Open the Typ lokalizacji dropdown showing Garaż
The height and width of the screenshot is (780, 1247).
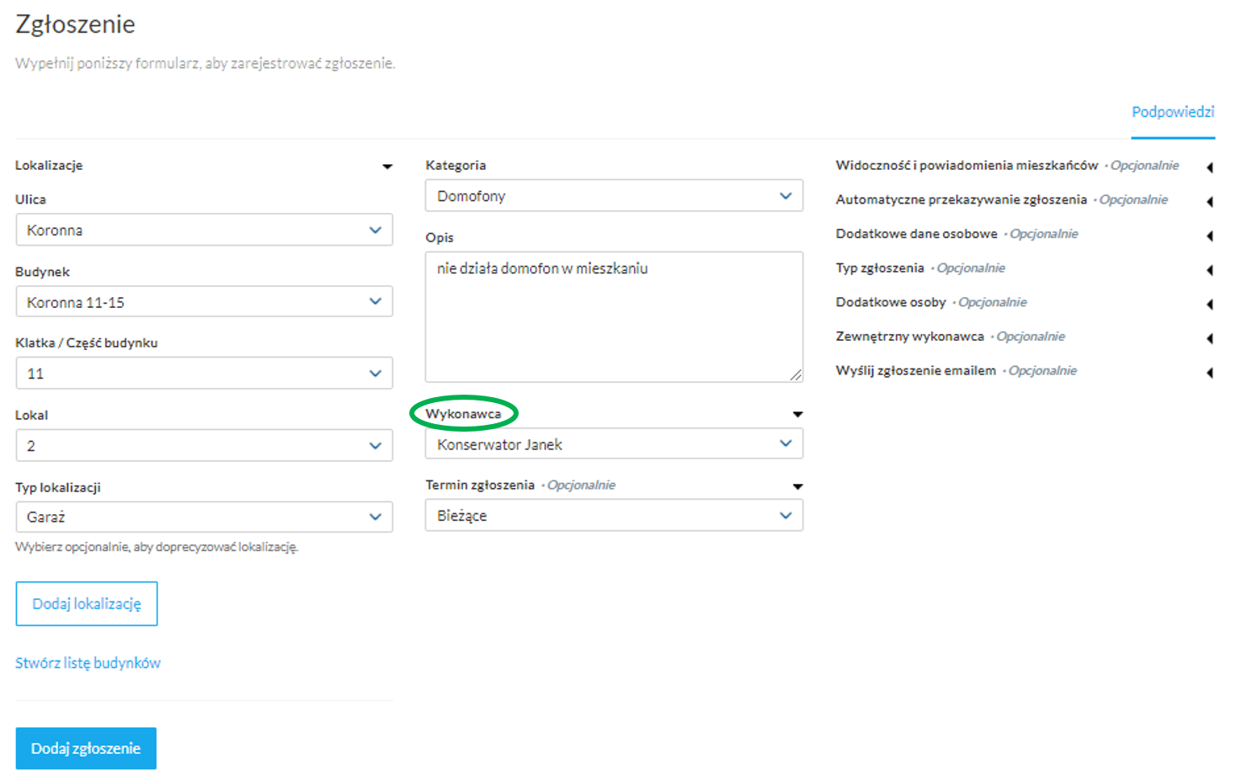[204, 517]
